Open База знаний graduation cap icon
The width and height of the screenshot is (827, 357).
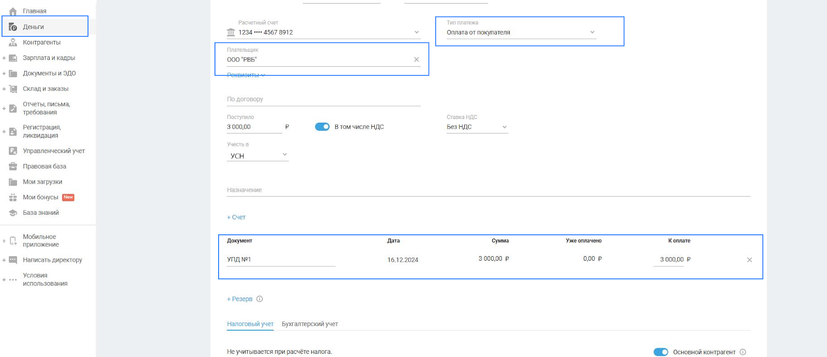click(13, 213)
